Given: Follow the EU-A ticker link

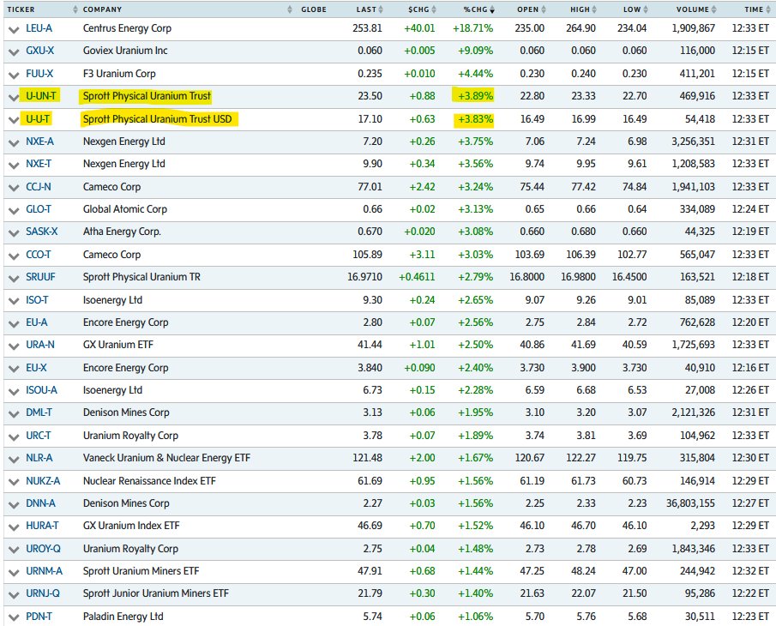Looking at the screenshot, I should coord(37,322).
